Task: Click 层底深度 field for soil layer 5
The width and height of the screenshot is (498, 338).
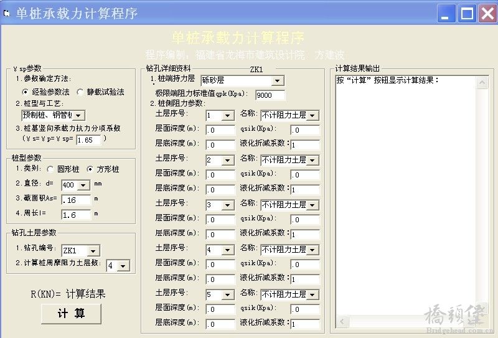Action: (220, 324)
